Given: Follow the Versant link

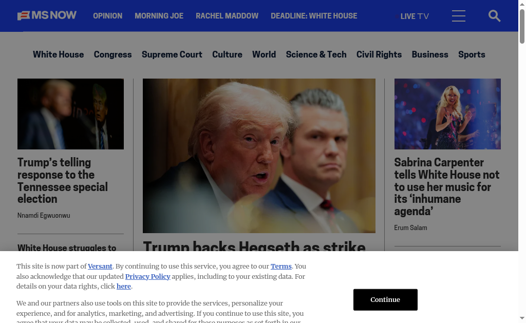Looking at the screenshot, I should tap(100, 267).
